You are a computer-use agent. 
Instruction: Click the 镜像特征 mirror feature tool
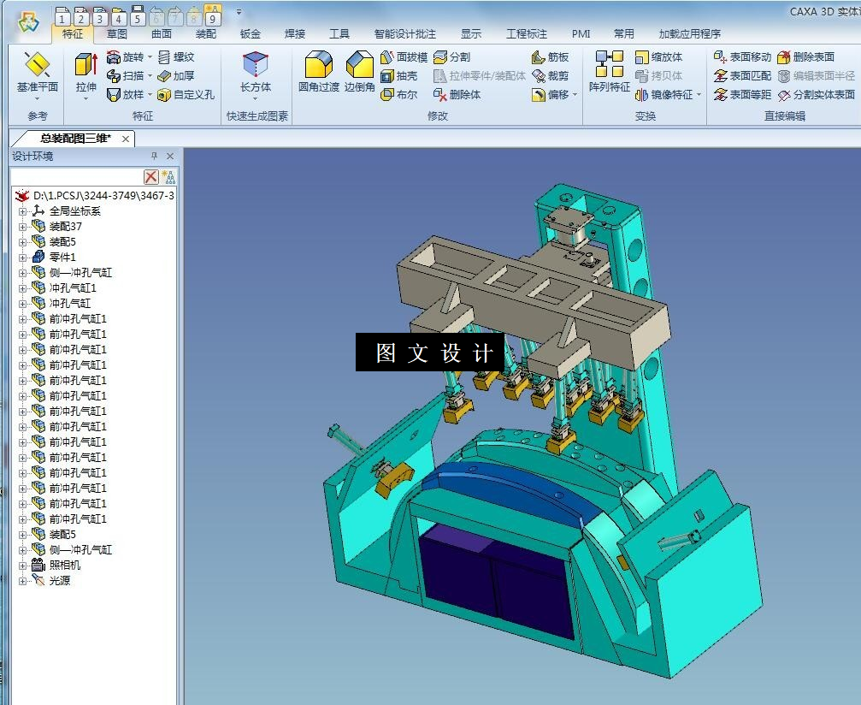pos(663,94)
